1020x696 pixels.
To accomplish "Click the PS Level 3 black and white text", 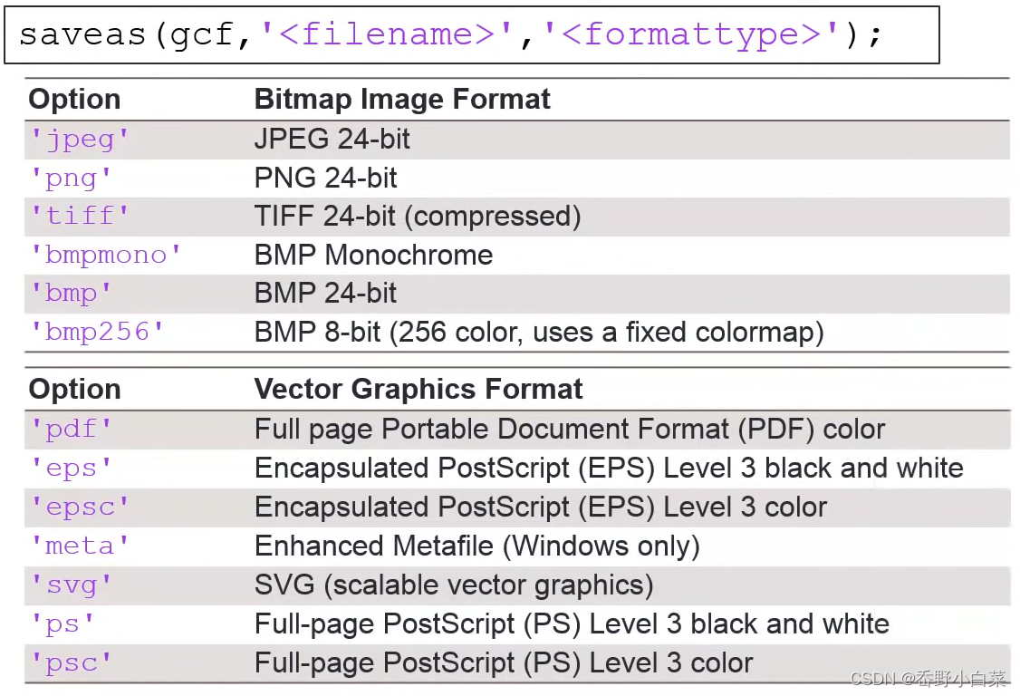I will (572, 624).
